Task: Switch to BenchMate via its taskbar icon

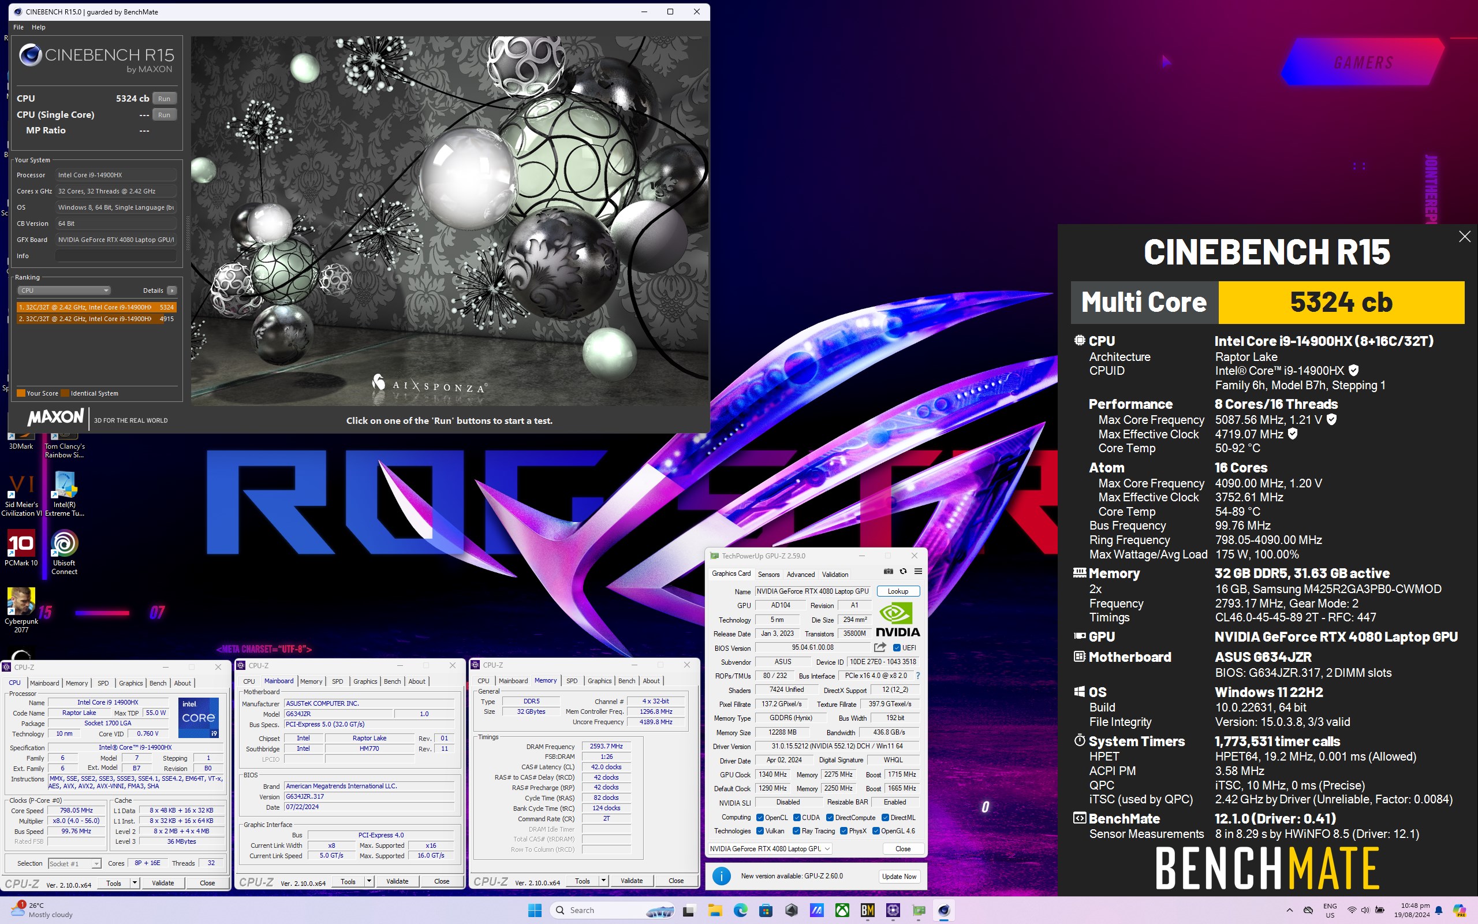Action: (867, 910)
